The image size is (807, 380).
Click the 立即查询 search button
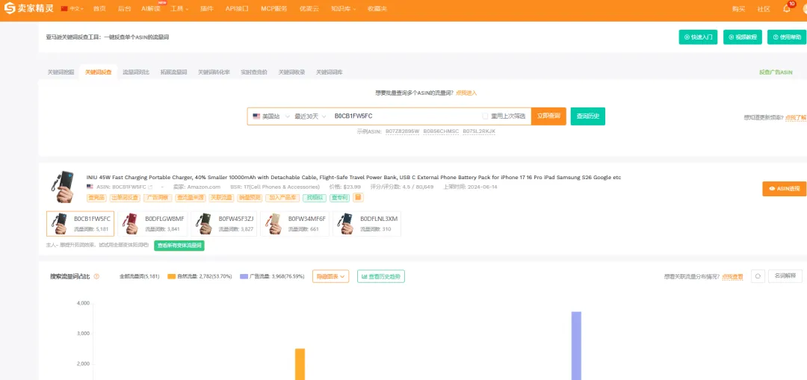(x=548, y=116)
